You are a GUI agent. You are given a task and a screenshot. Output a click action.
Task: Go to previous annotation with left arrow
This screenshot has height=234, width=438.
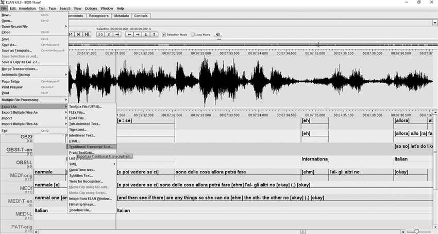129,34
